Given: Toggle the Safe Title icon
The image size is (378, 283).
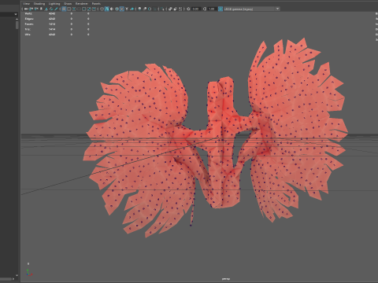Looking at the screenshot, I should (94, 9).
